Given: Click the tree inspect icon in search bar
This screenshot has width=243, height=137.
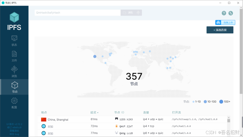Looking at the screenshot, I should [138, 13].
